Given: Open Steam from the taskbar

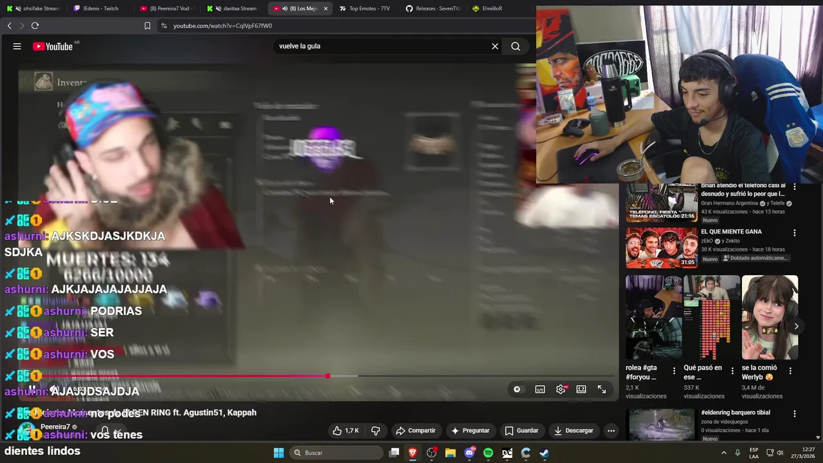Looking at the screenshot, I should point(544,453).
